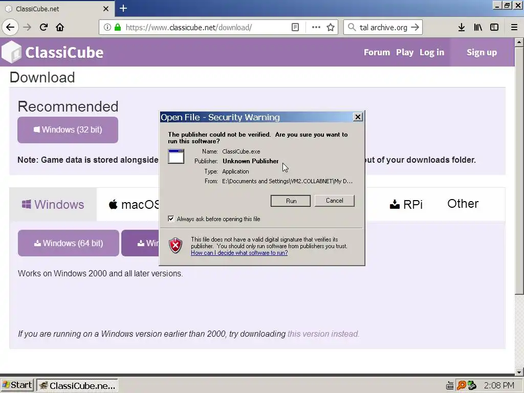The image size is (524, 393).
Task: Click the 2:08 PM clock
Action: 499,386
